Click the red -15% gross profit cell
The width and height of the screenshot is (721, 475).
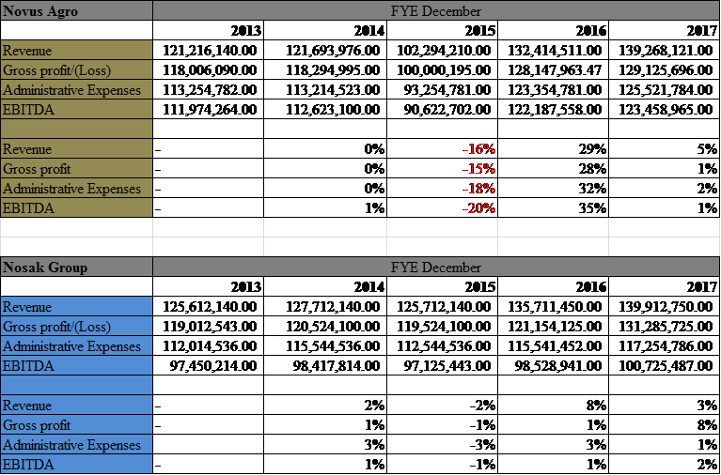coord(443,169)
